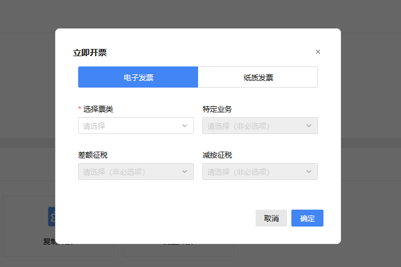
Task: Click the blue icon on the 复制 card
Action: pos(51,216)
